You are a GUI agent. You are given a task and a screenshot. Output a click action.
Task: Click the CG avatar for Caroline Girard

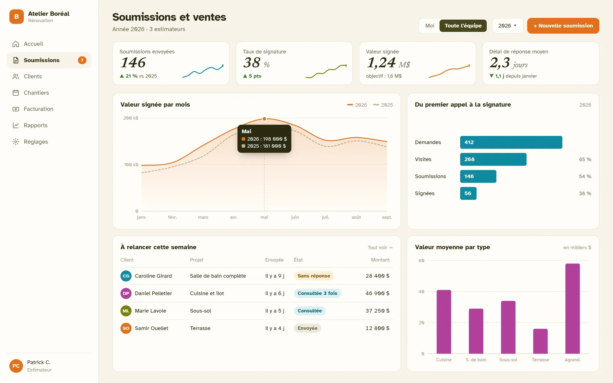[126, 276]
